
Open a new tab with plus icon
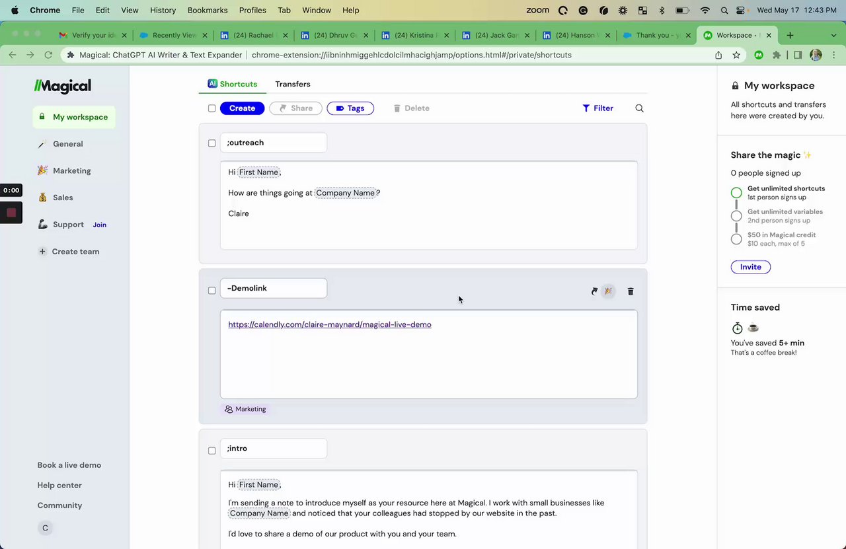coord(790,35)
